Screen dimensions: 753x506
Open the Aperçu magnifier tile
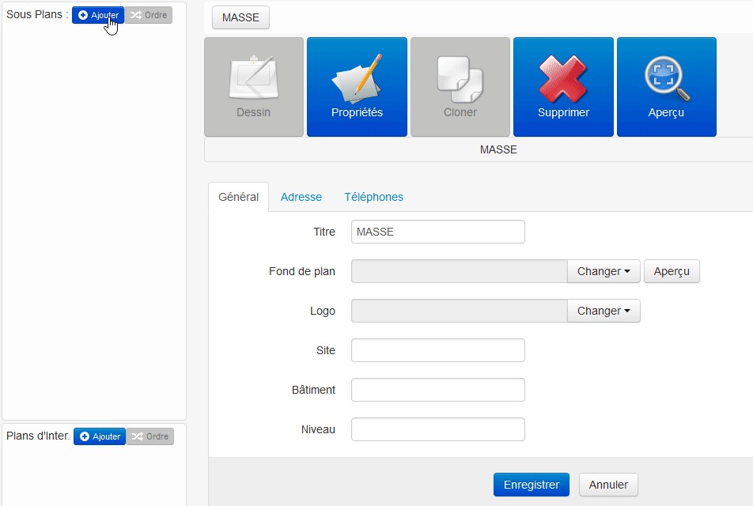pos(666,87)
